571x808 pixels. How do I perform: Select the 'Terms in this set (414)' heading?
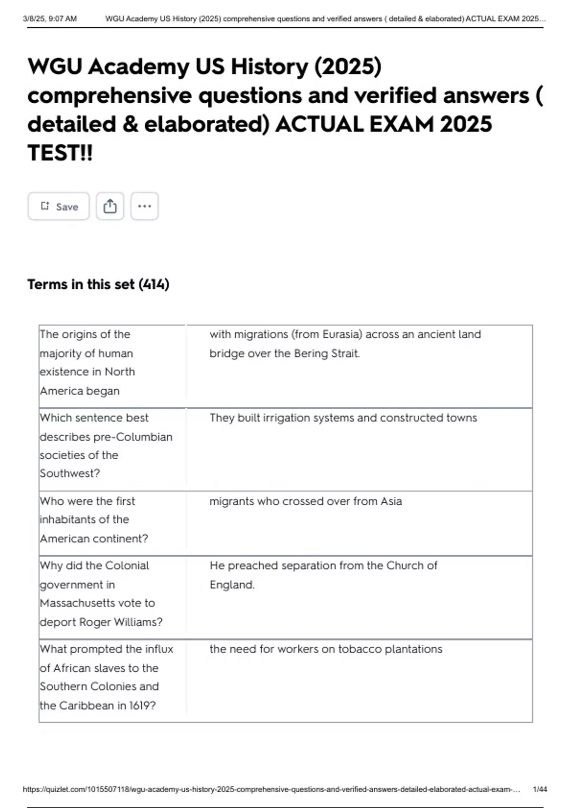98,284
